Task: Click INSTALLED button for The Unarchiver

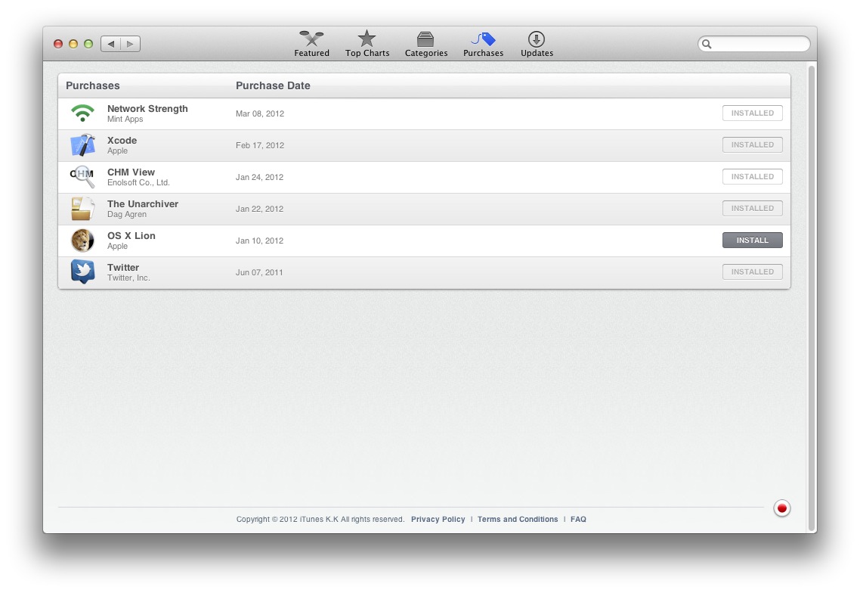Action: tap(753, 209)
